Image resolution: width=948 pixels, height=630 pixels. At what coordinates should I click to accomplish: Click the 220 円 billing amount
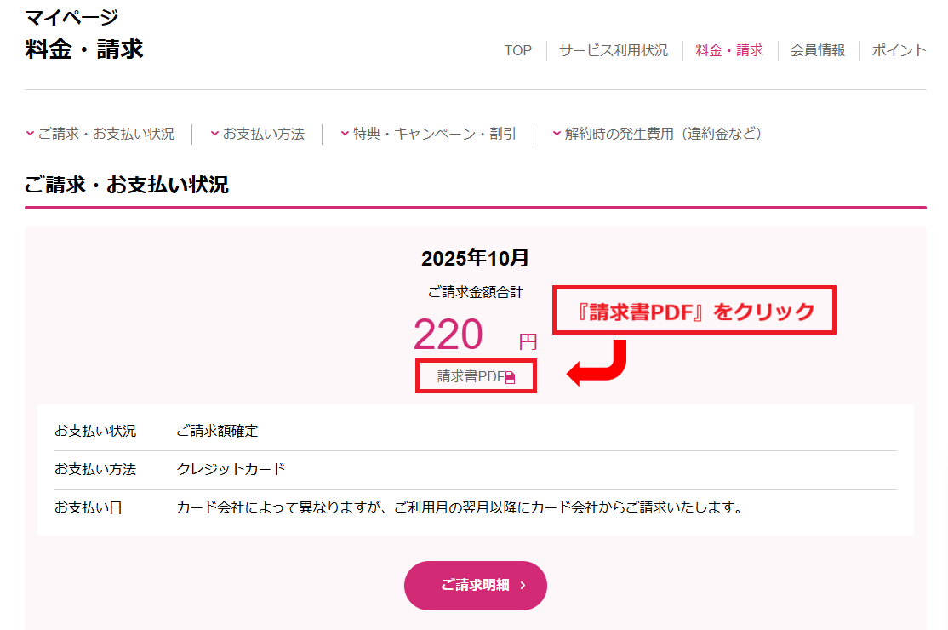click(x=449, y=335)
